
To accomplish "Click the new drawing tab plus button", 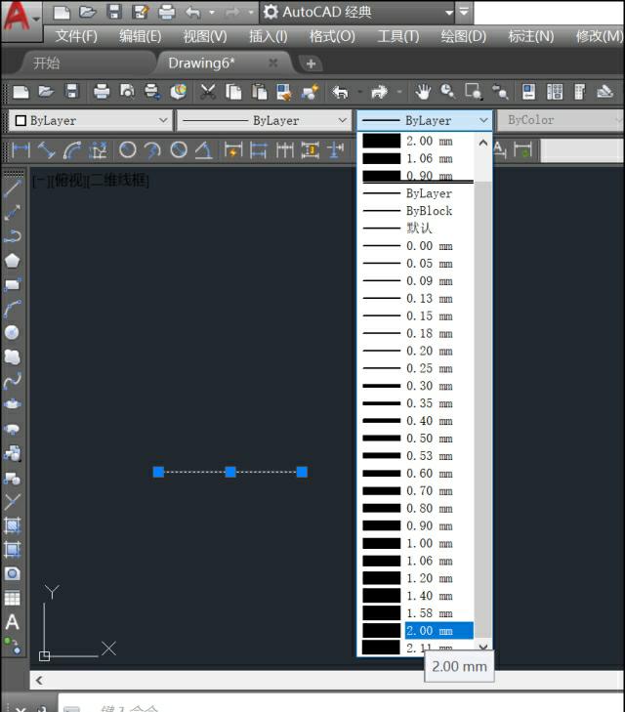I will pos(311,63).
